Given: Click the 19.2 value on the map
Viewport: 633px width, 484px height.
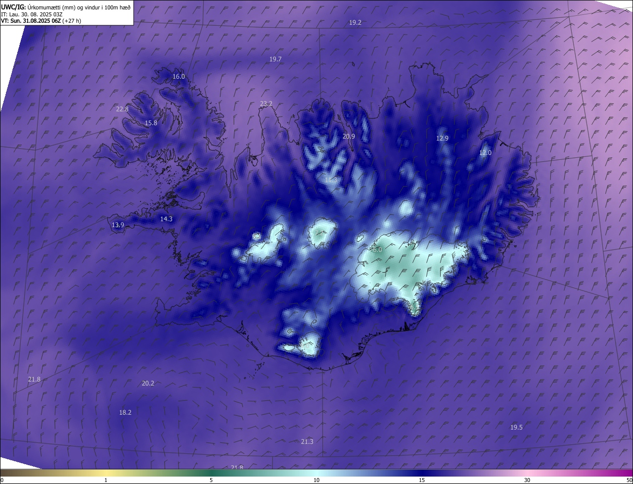Looking at the screenshot, I should 355,23.
